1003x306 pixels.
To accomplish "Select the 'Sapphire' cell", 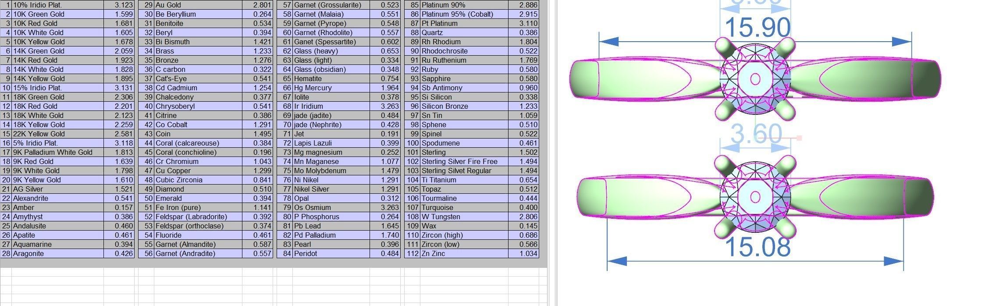I will pyautogui.click(x=464, y=78).
